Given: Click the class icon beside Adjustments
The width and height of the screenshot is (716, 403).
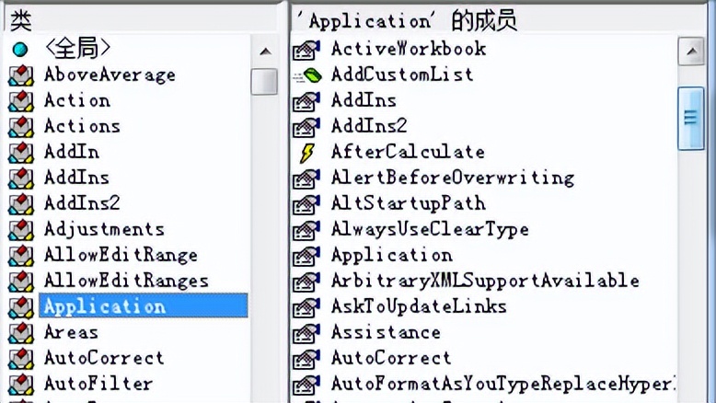Looking at the screenshot, I should tap(21, 230).
